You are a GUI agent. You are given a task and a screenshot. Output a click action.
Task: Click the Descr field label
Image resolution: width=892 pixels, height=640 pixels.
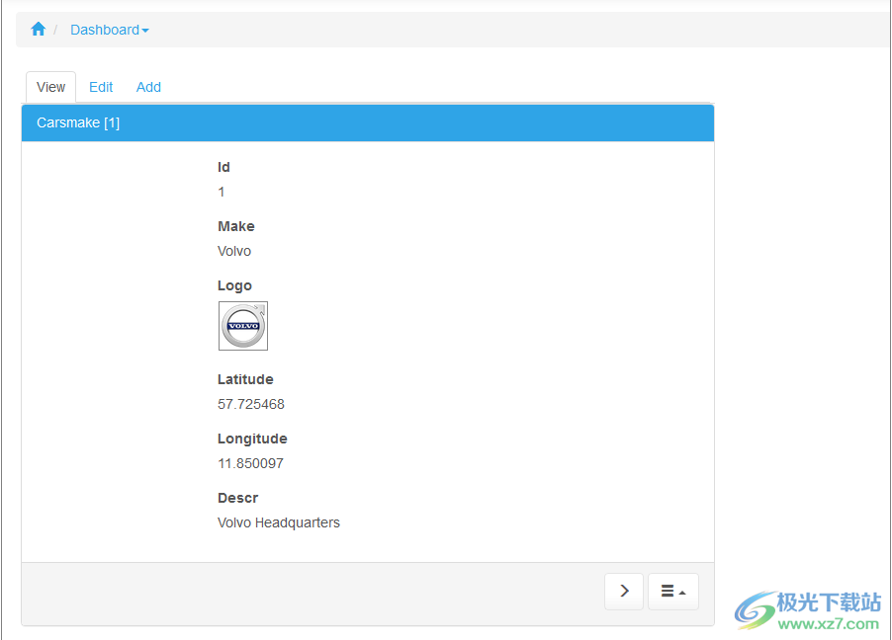pos(237,498)
